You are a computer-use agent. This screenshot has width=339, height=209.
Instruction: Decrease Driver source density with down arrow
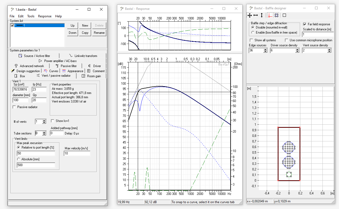pyautogui.click(x=297, y=52)
